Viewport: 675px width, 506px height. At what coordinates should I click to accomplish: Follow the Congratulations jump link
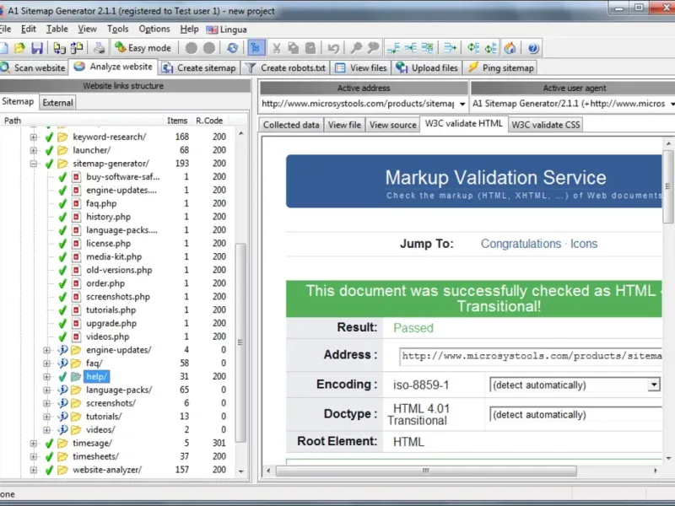click(521, 244)
